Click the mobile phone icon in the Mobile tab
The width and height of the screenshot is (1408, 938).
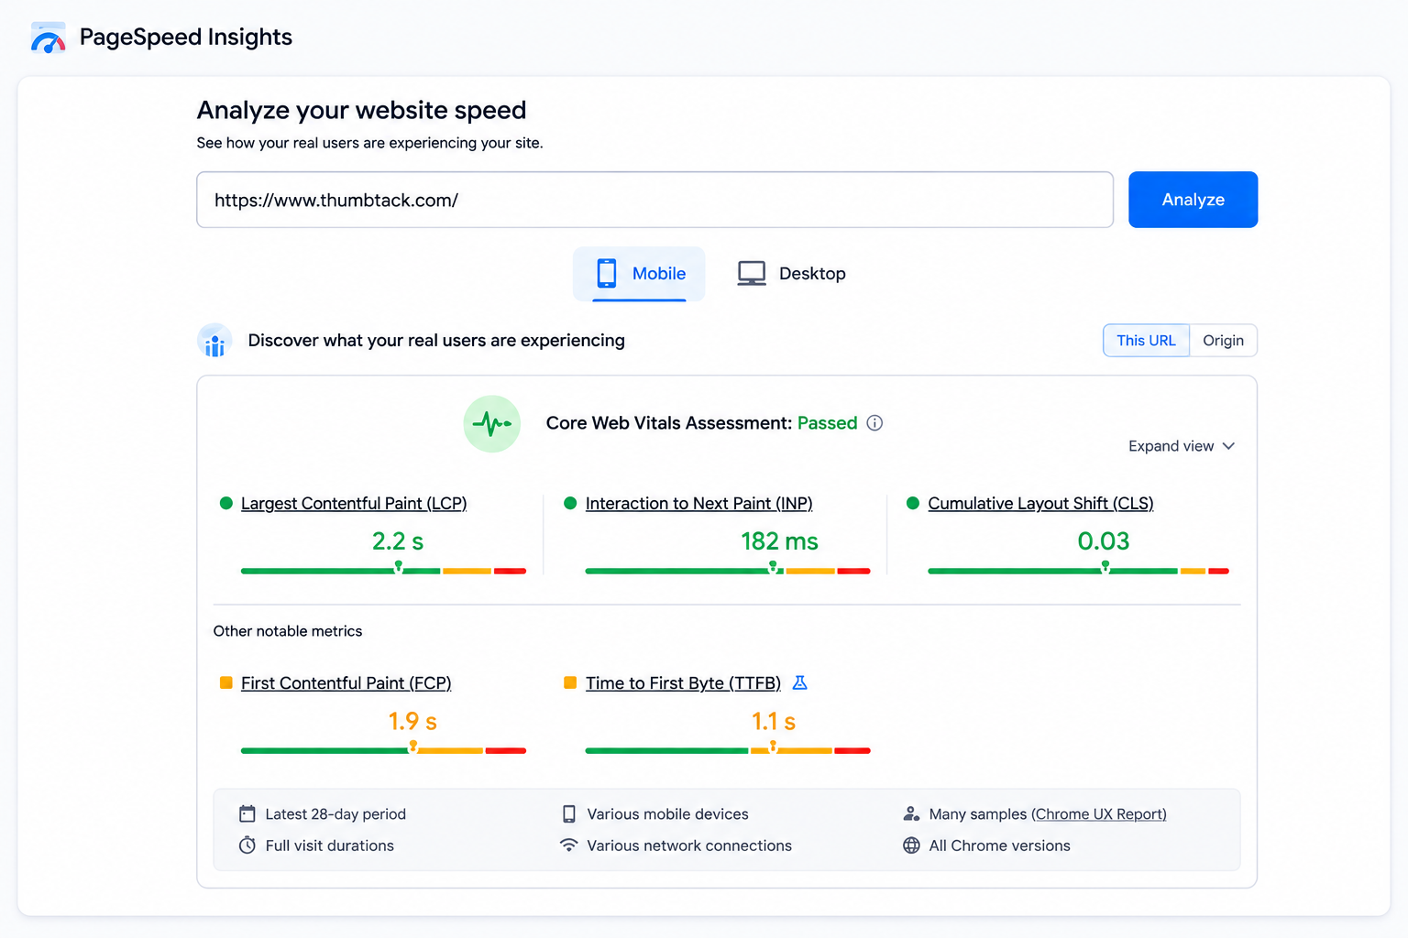(607, 273)
